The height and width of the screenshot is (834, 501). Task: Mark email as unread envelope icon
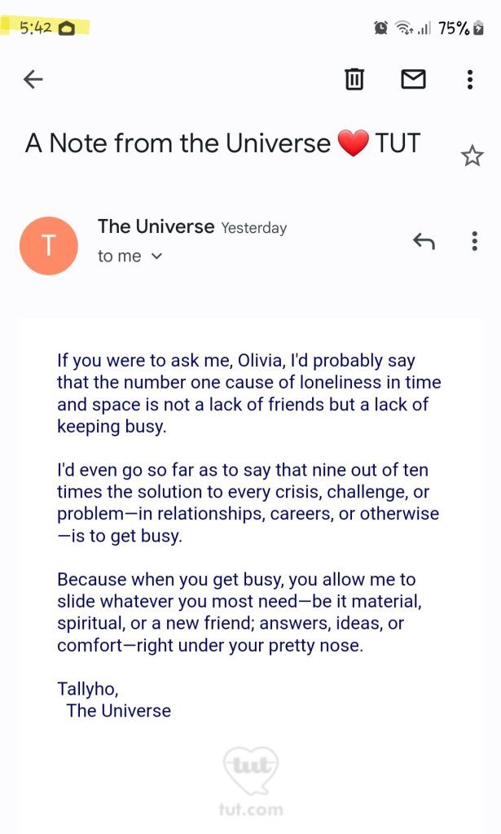(413, 79)
